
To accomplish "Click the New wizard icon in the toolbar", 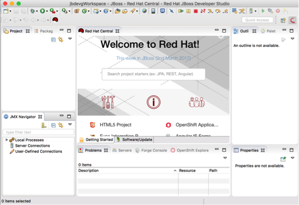I will pyautogui.click(x=6, y=11).
